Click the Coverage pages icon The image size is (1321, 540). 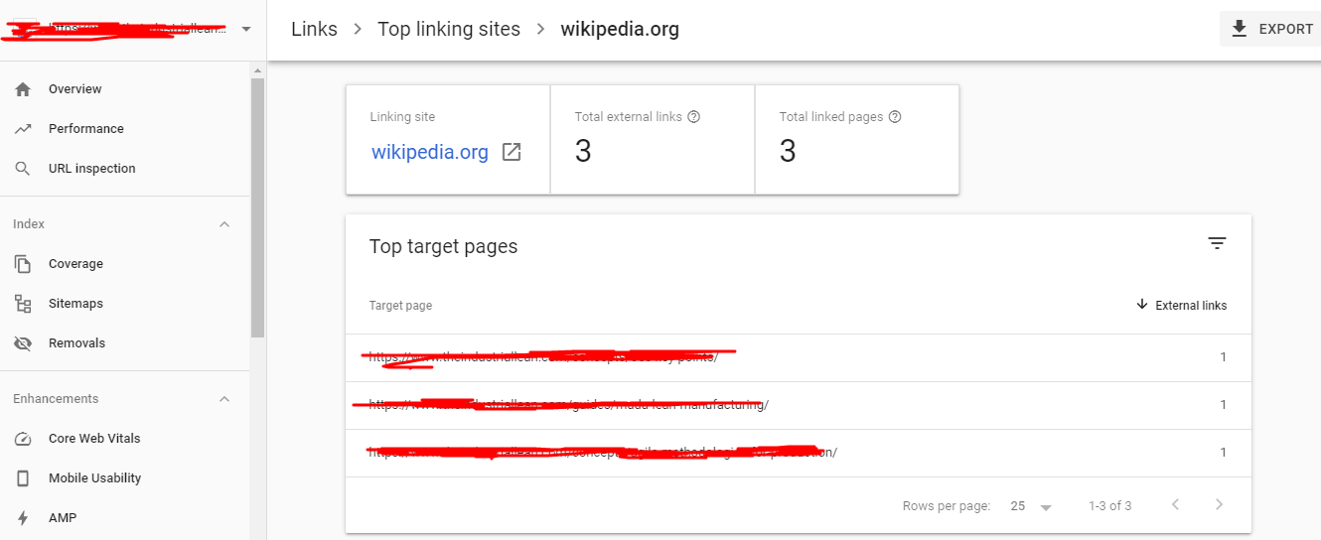click(24, 264)
